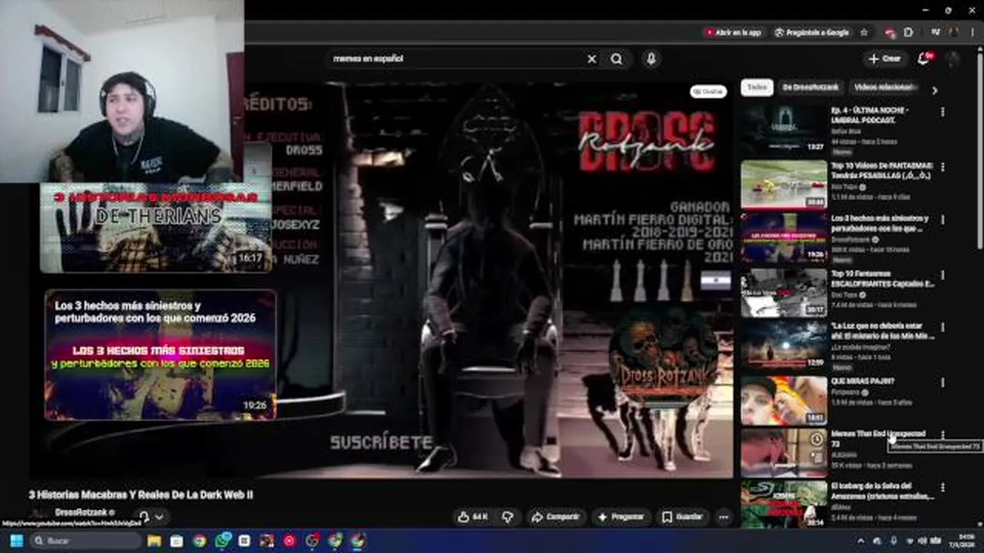Bookmark this page with the star icon
The image size is (984, 553).
pos(864,32)
